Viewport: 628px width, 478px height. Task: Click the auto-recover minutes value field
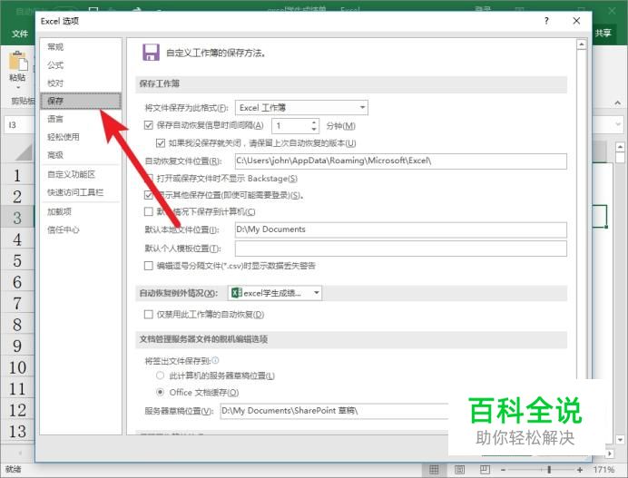(291, 126)
